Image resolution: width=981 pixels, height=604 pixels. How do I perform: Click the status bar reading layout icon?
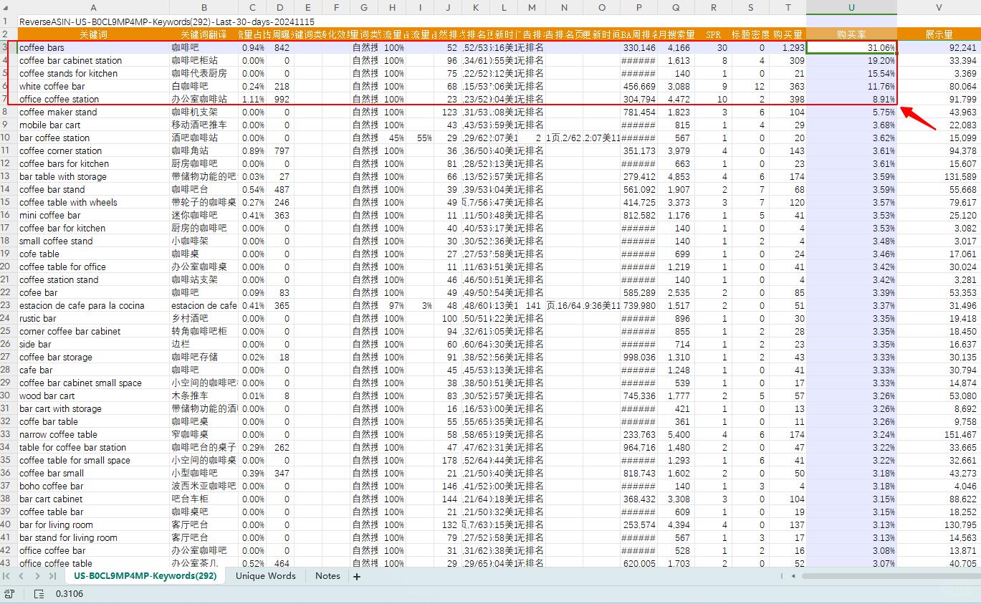39,594
